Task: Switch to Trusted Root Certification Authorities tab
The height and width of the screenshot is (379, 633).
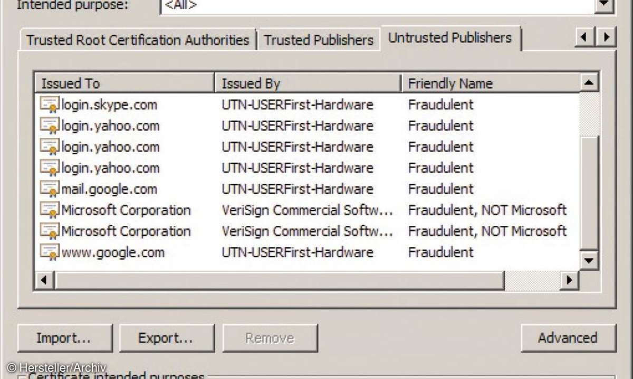Action: pyautogui.click(x=138, y=40)
